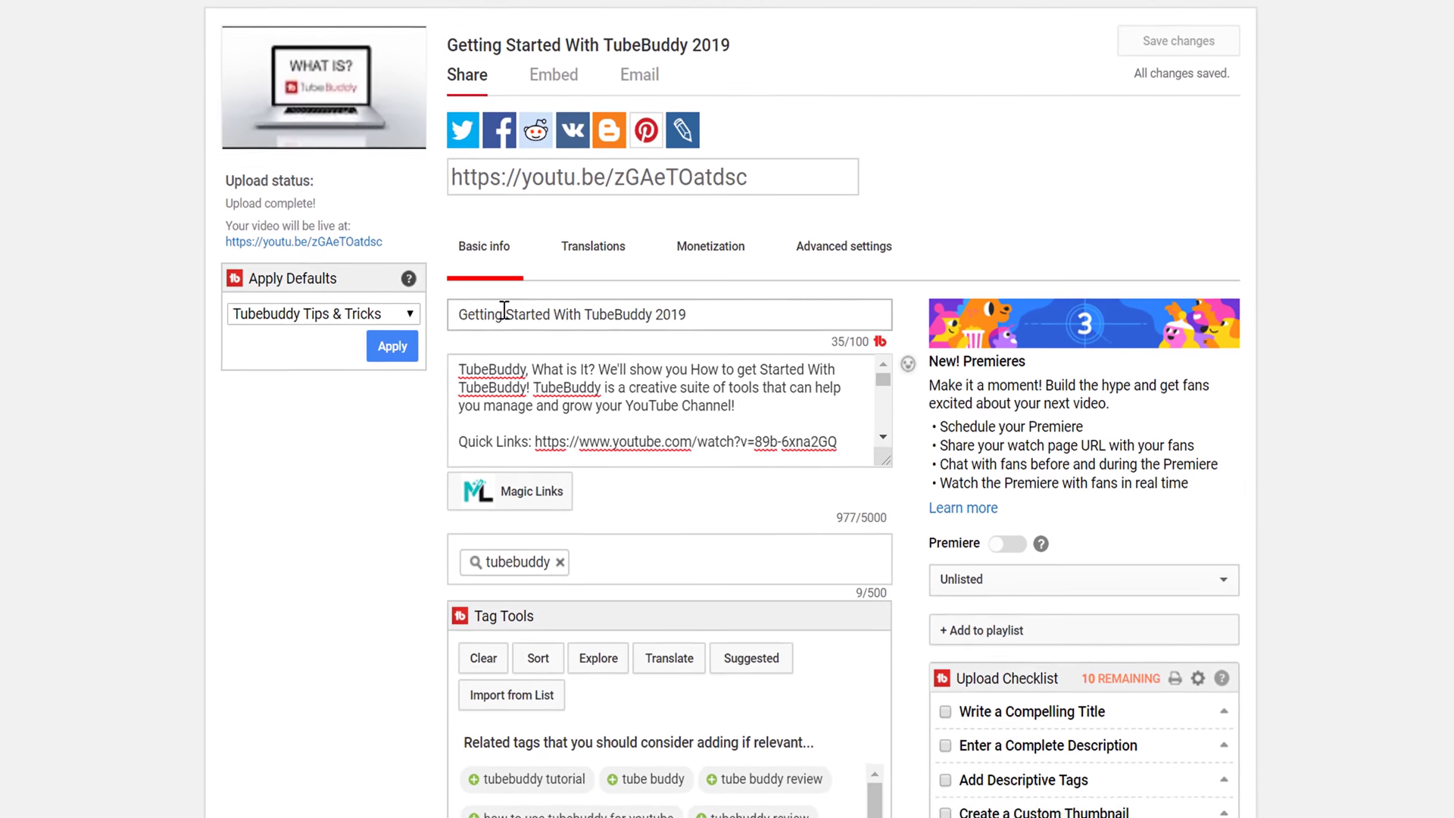Screen dimensions: 1454x818
Task: Open emoji picker beside description box
Action: point(908,364)
